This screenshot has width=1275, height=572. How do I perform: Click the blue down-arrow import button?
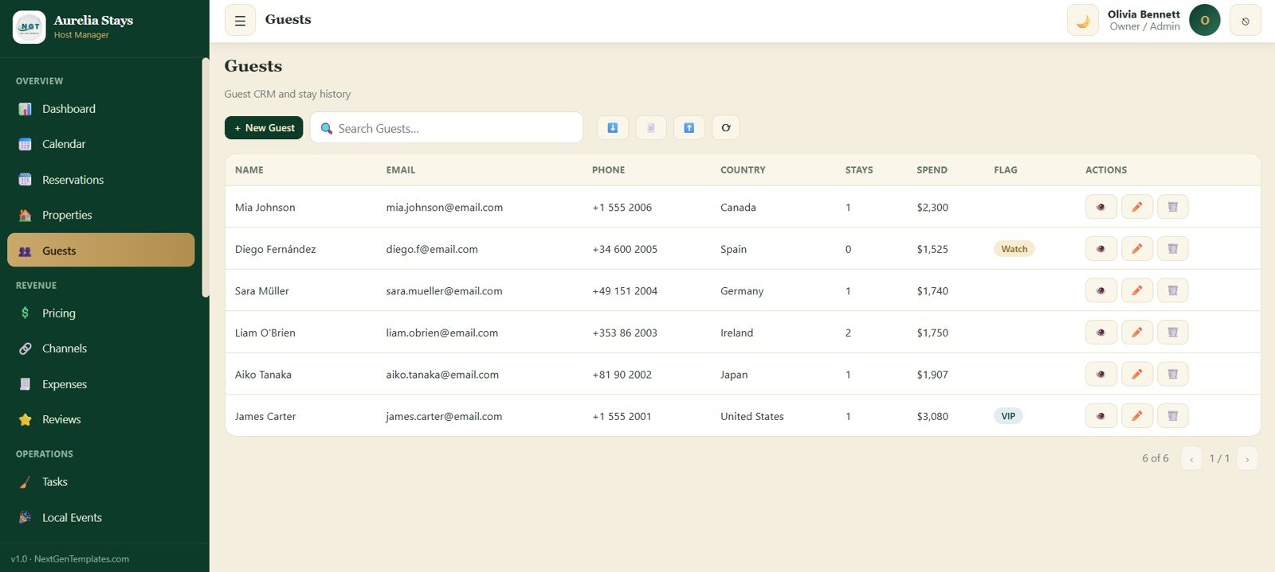[613, 128]
